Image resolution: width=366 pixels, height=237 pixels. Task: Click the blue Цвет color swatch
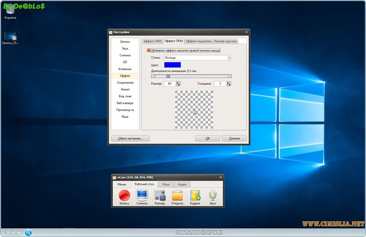(172, 65)
